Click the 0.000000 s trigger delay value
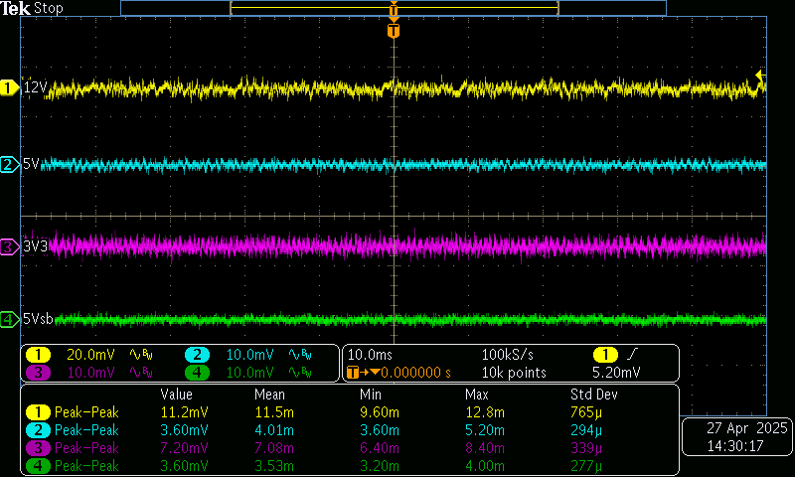Viewport: 795px width, 477px height. tap(415, 373)
